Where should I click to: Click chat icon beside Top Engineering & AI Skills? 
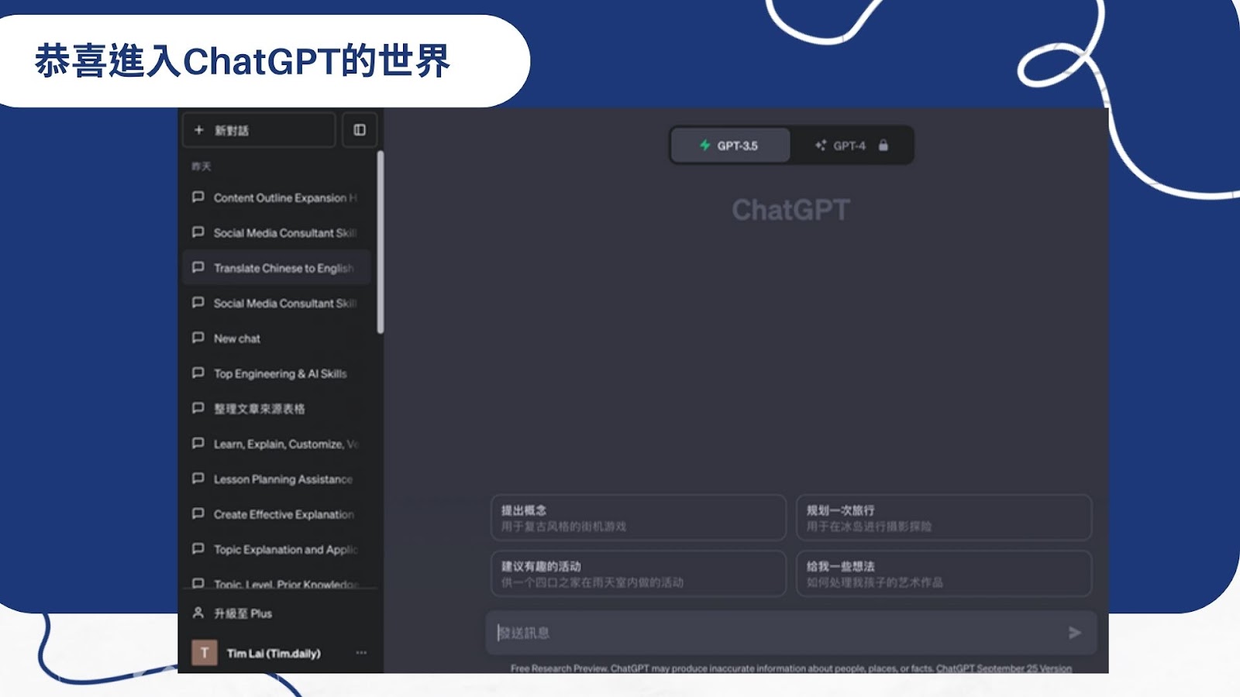coord(198,373)
